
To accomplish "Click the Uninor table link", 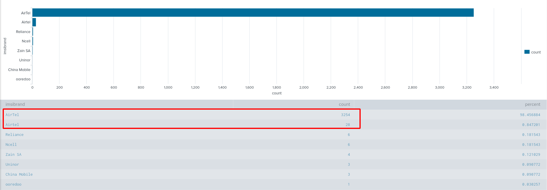I will coord(12,165).
